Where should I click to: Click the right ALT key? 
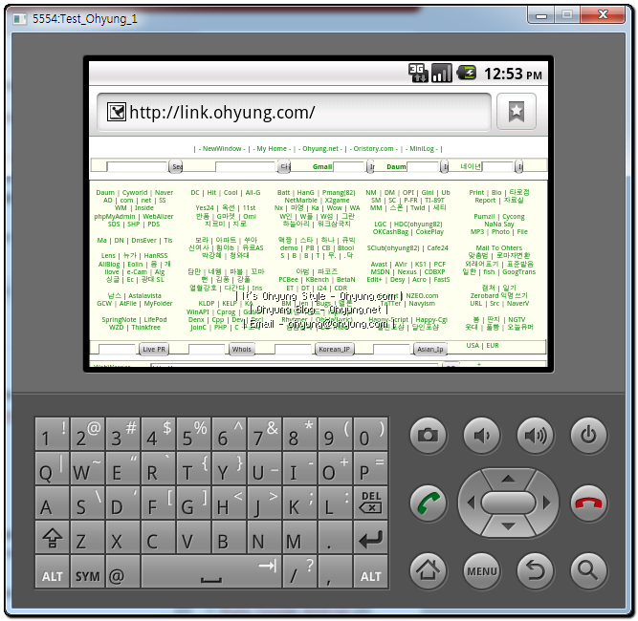(371, 572)
